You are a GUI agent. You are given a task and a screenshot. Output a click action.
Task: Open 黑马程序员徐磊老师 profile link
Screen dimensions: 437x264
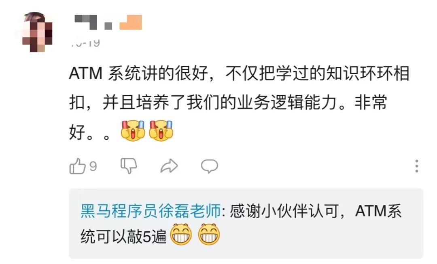pos(151,211)
